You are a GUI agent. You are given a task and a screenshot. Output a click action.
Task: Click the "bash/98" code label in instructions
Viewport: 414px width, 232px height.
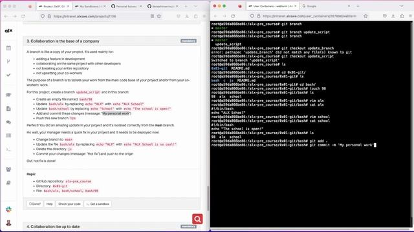click(85, 99)
